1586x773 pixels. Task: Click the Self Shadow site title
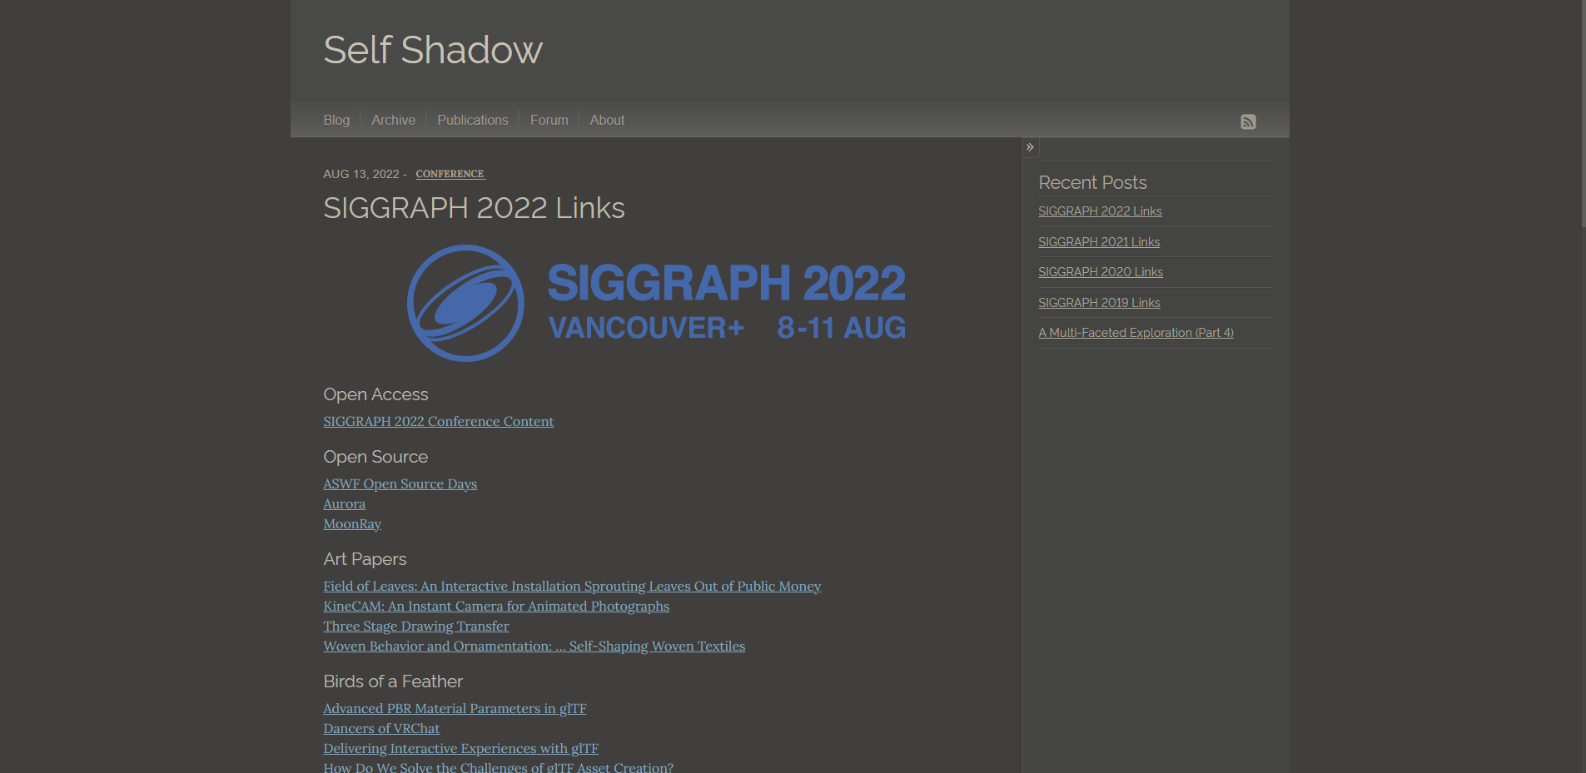[433, 50]
